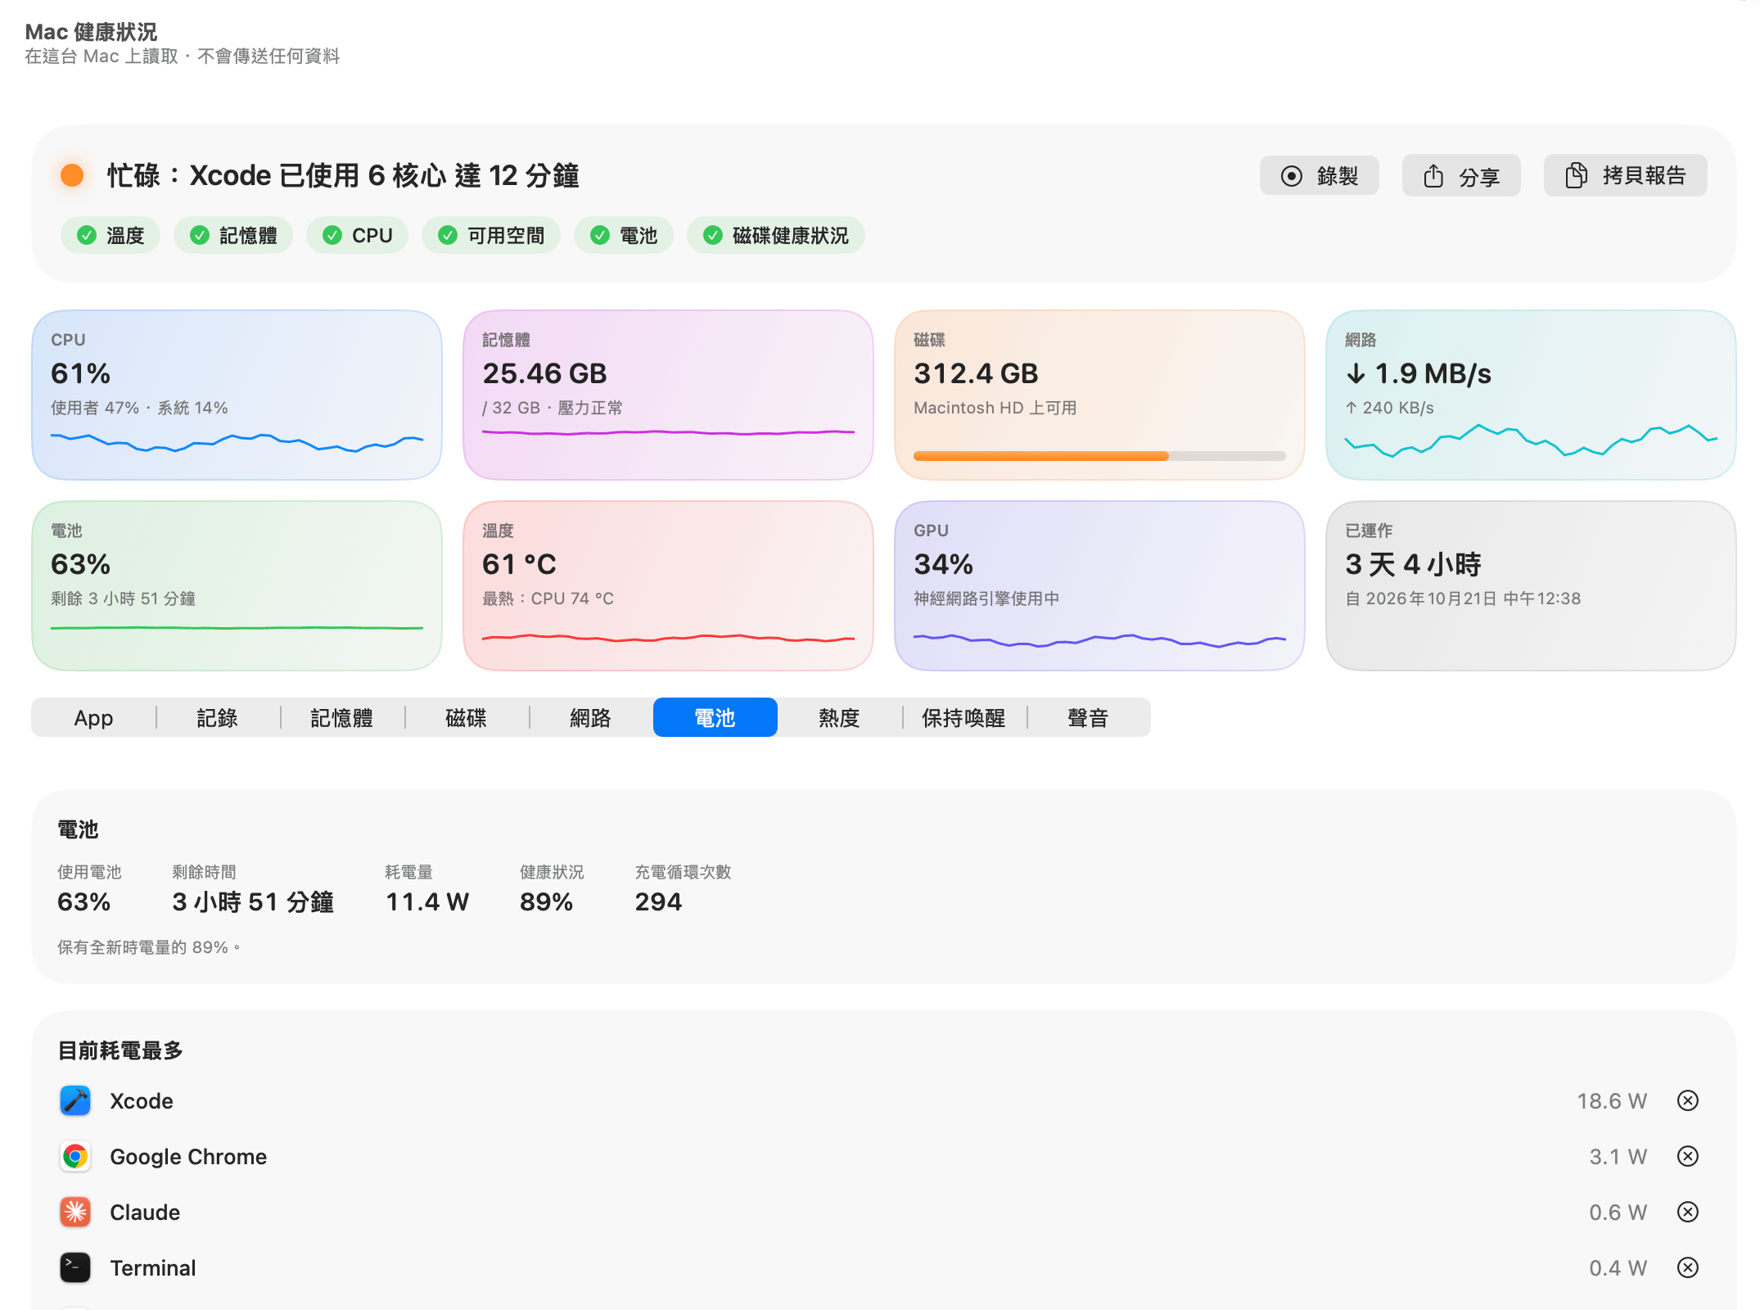Viewport: 1760px width, 1310px height.
Task: Open the GPU 34% card
Action: (1099, 585)
